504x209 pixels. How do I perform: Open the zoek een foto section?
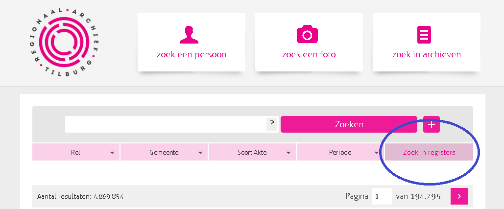309,42
